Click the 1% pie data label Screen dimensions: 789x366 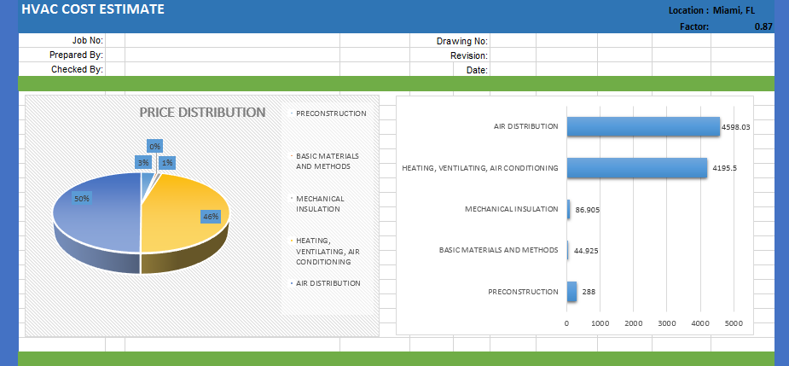(167, 163)
